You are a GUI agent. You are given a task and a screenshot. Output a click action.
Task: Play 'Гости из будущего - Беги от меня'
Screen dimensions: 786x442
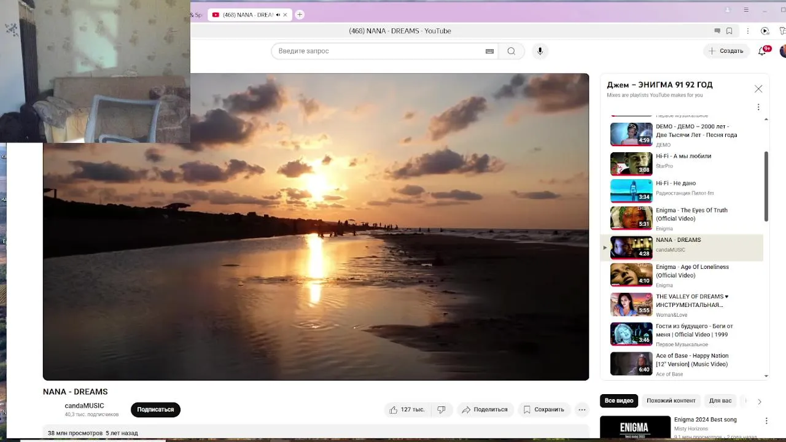(682, 334)
